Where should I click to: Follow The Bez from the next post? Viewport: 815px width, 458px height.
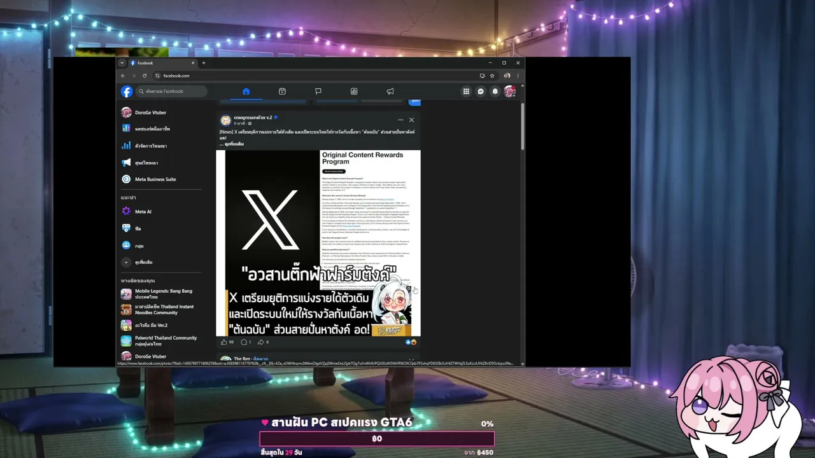pyautogui.click(x=262, y=359)
